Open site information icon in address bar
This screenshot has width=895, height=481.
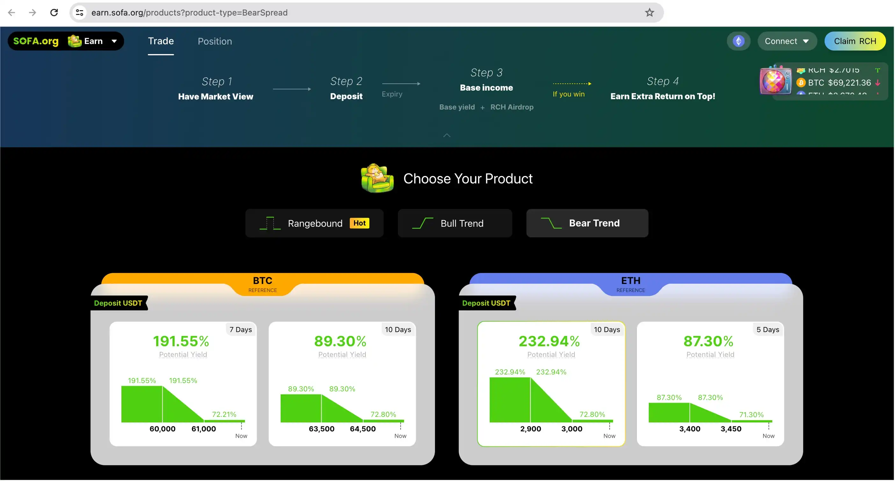click(80, 12)
